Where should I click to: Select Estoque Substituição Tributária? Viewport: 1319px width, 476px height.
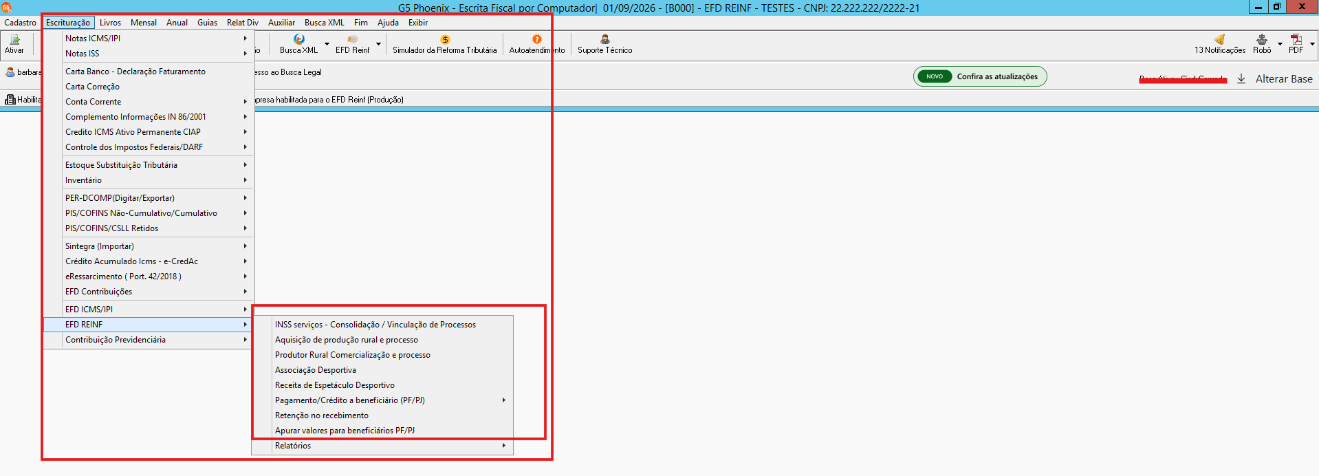click(x=149, y=165)
